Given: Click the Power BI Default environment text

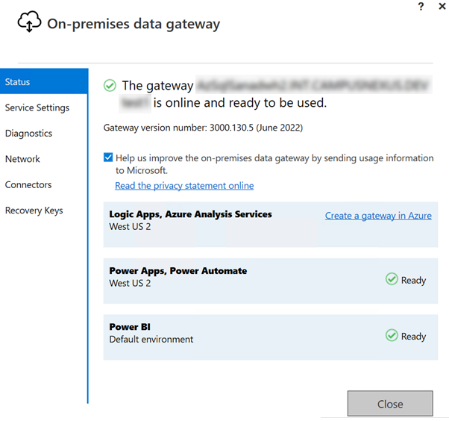Looking at the screenshot, I should pyautogui.click(x=151, y=339).
